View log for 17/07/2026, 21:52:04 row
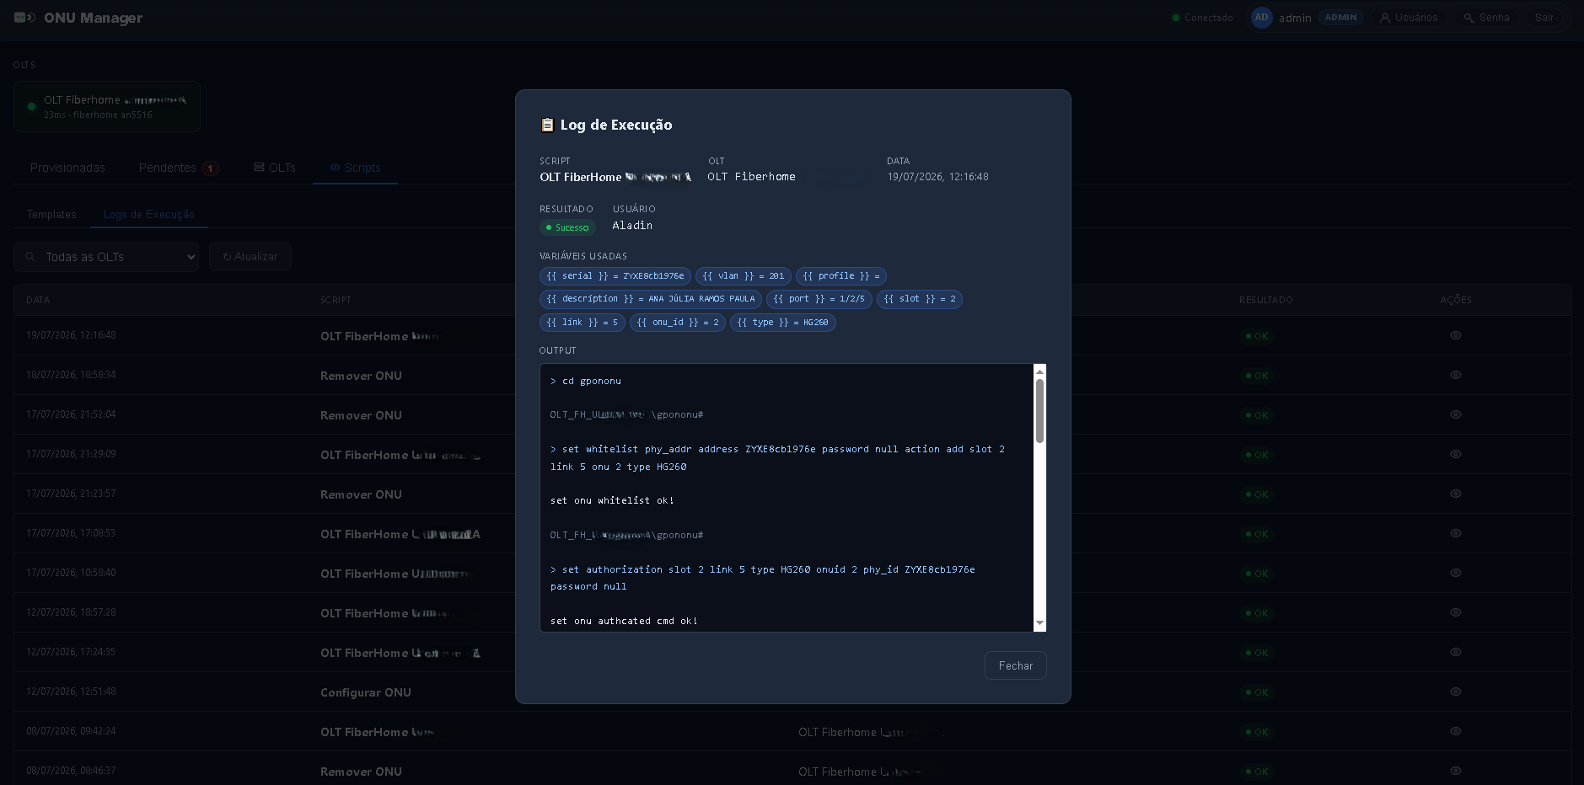This screenshot has width=1584, height=785. 1455,414
